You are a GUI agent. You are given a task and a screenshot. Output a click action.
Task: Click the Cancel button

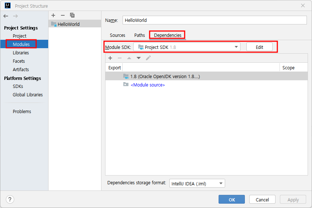pos(262,200)
